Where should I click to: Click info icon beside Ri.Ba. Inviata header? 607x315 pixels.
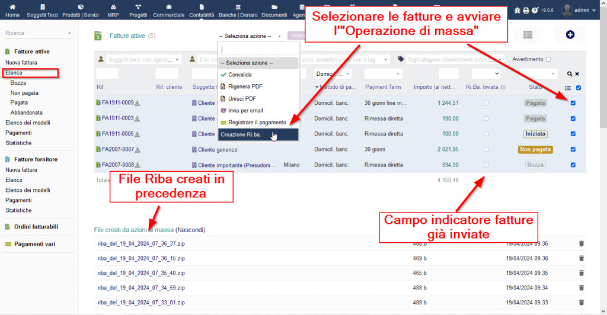(x=503, y=88)
